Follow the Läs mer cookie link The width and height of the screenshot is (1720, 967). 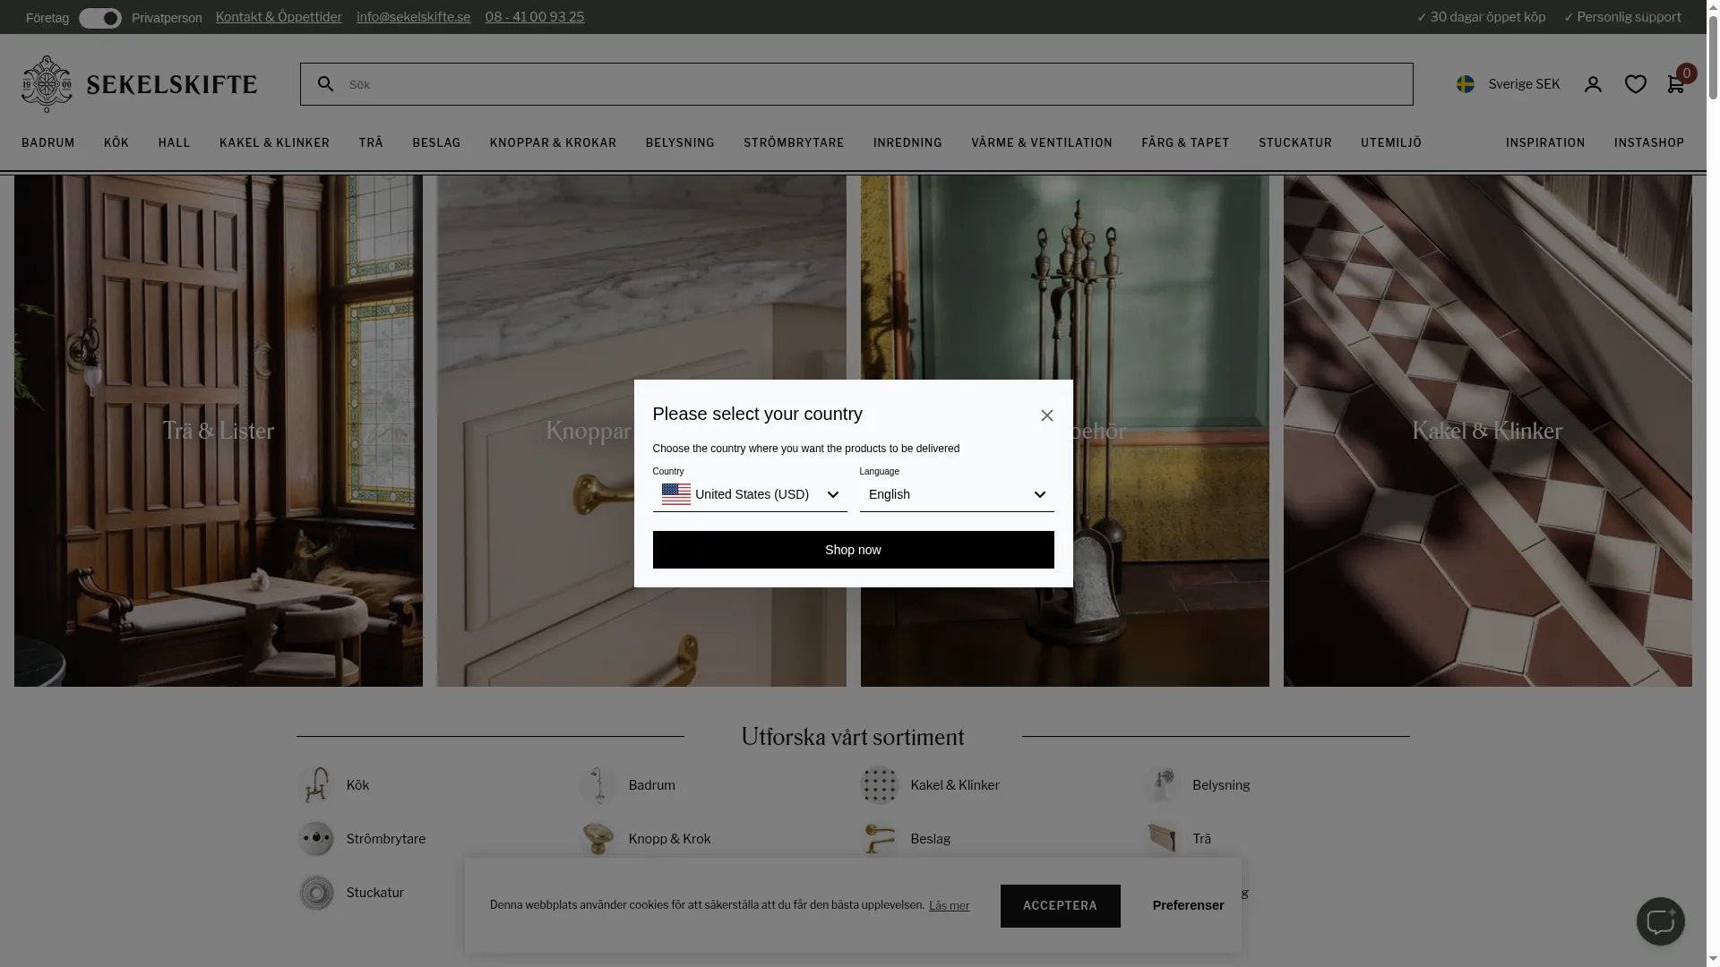[x=949, y=906]
